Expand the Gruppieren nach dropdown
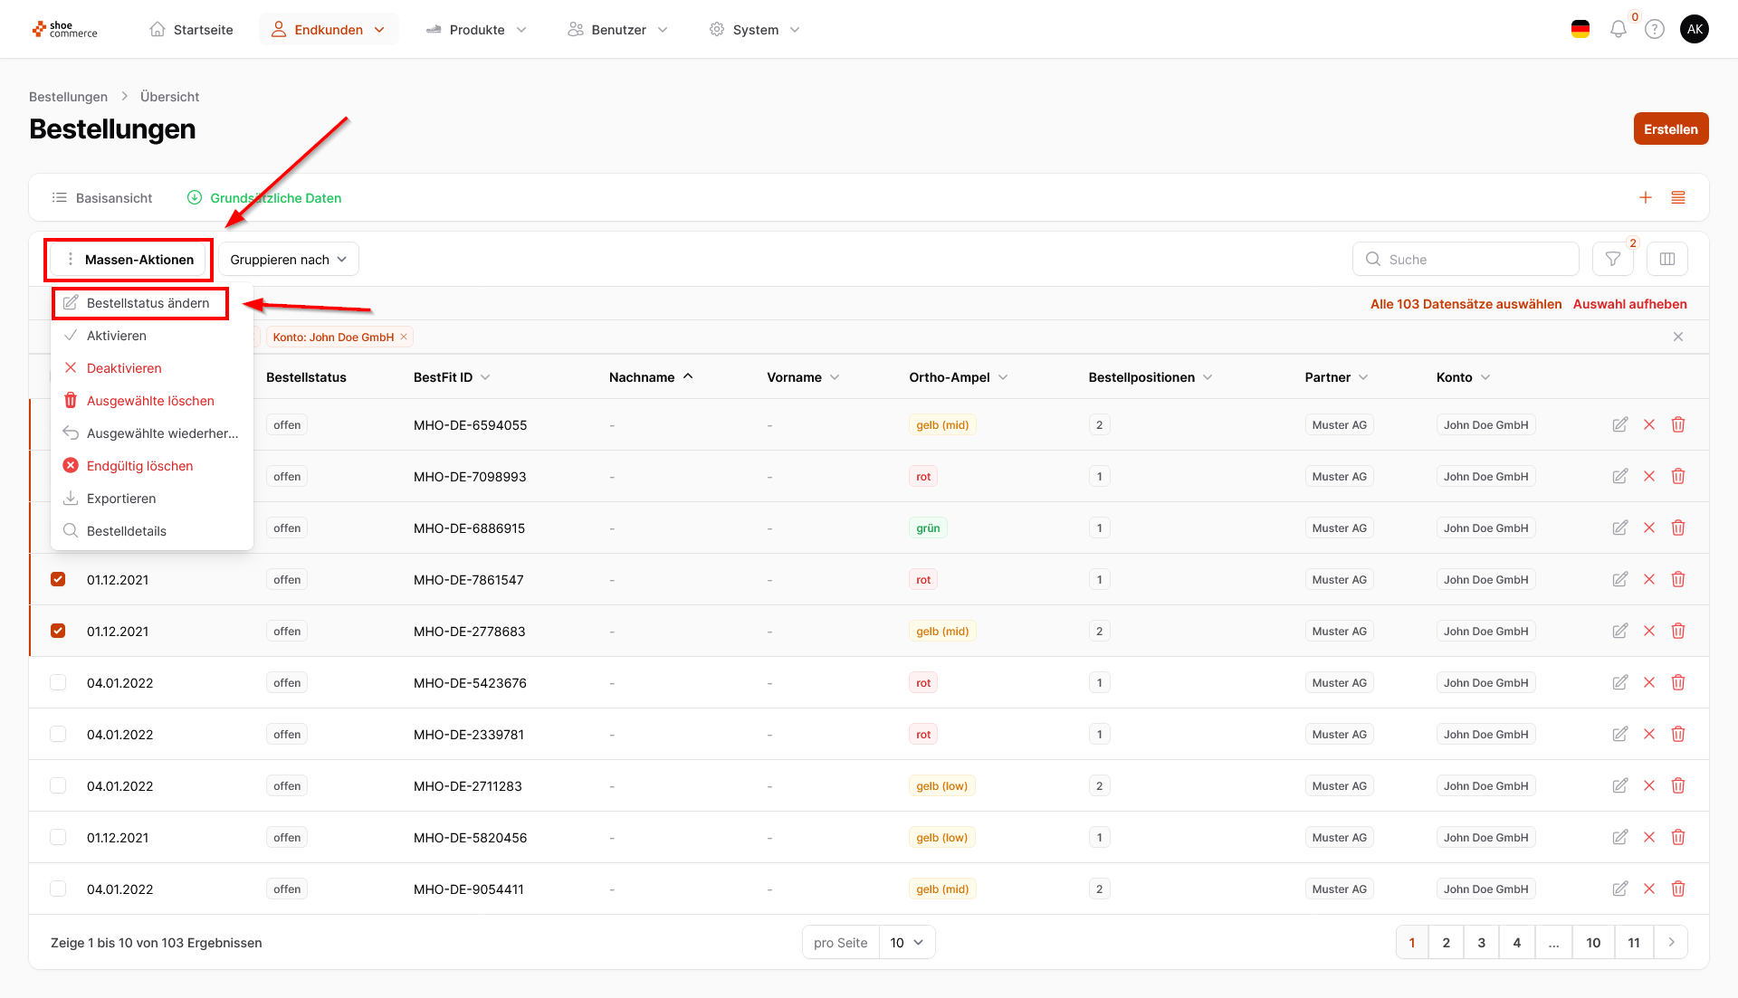This screenshot has width=1738, height=998. tap(288, 260)
